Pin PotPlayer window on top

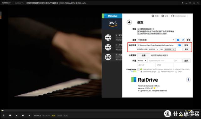(x=182, y=3)
